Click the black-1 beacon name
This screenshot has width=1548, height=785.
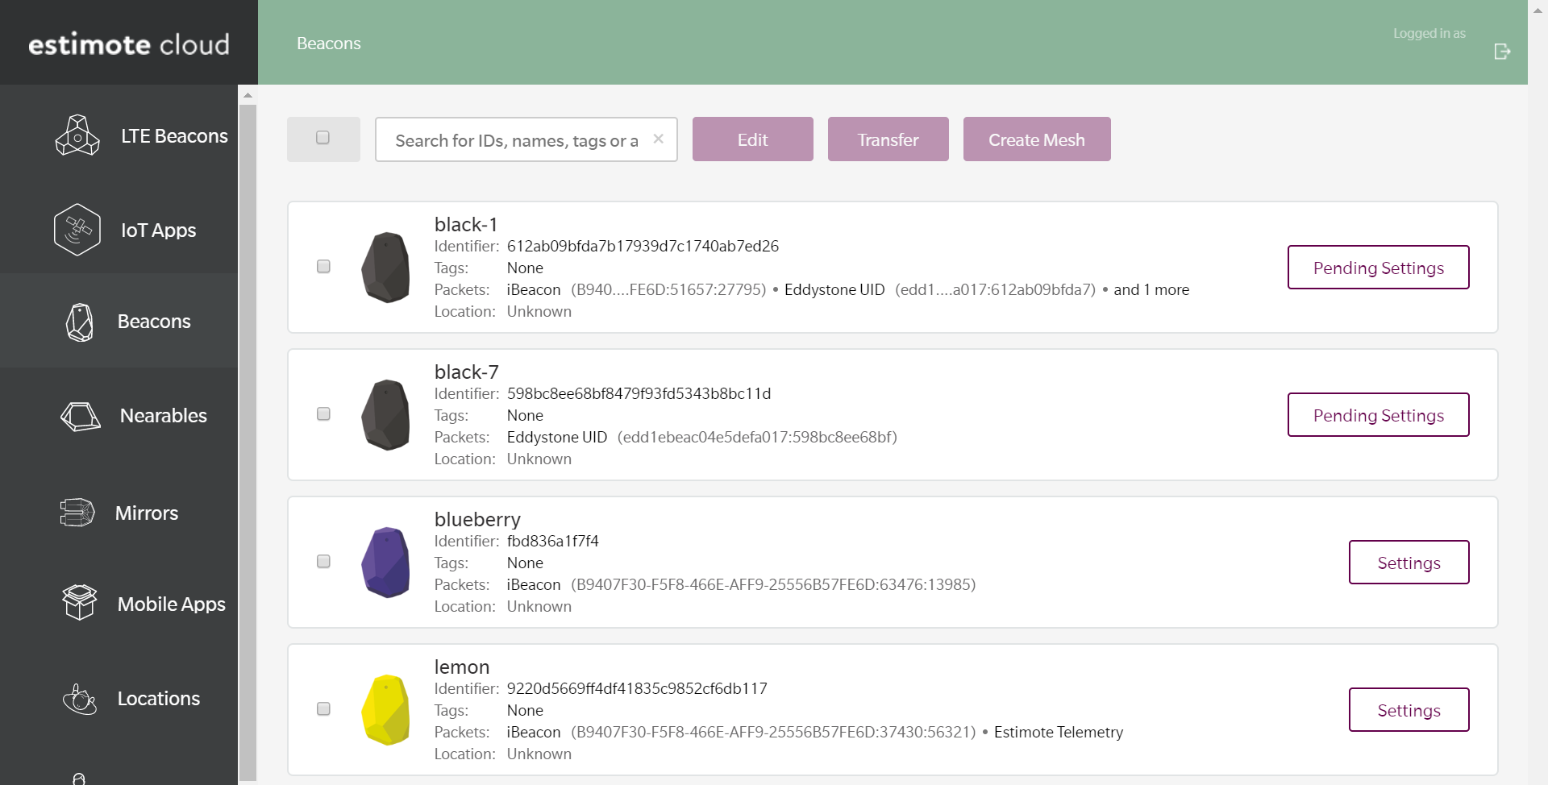[466, 224]
